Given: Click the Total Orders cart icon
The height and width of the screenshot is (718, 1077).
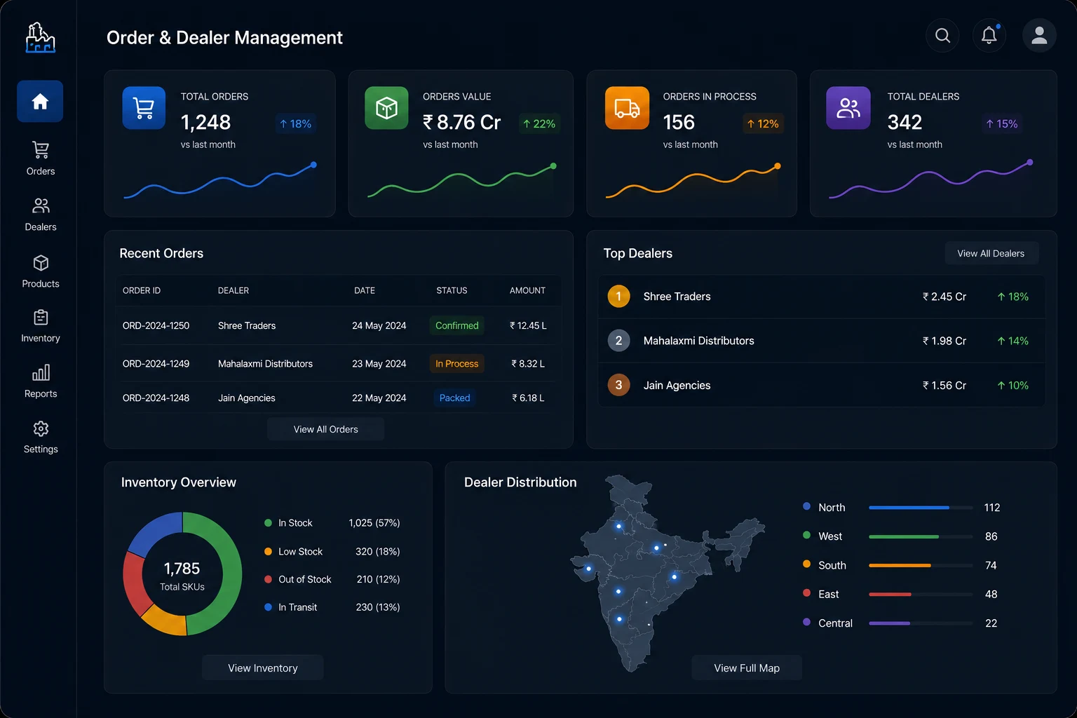Looking at the screenshot, I should point(144,108).
